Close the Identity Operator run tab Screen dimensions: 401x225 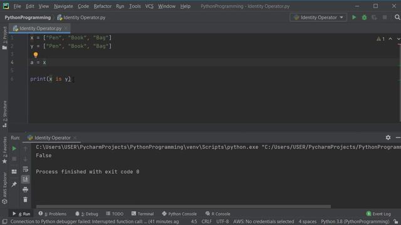coord(75,137)
